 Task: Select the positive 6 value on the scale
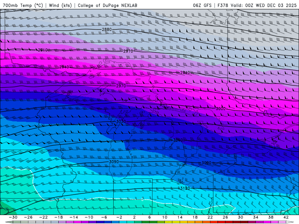(150, 217)
